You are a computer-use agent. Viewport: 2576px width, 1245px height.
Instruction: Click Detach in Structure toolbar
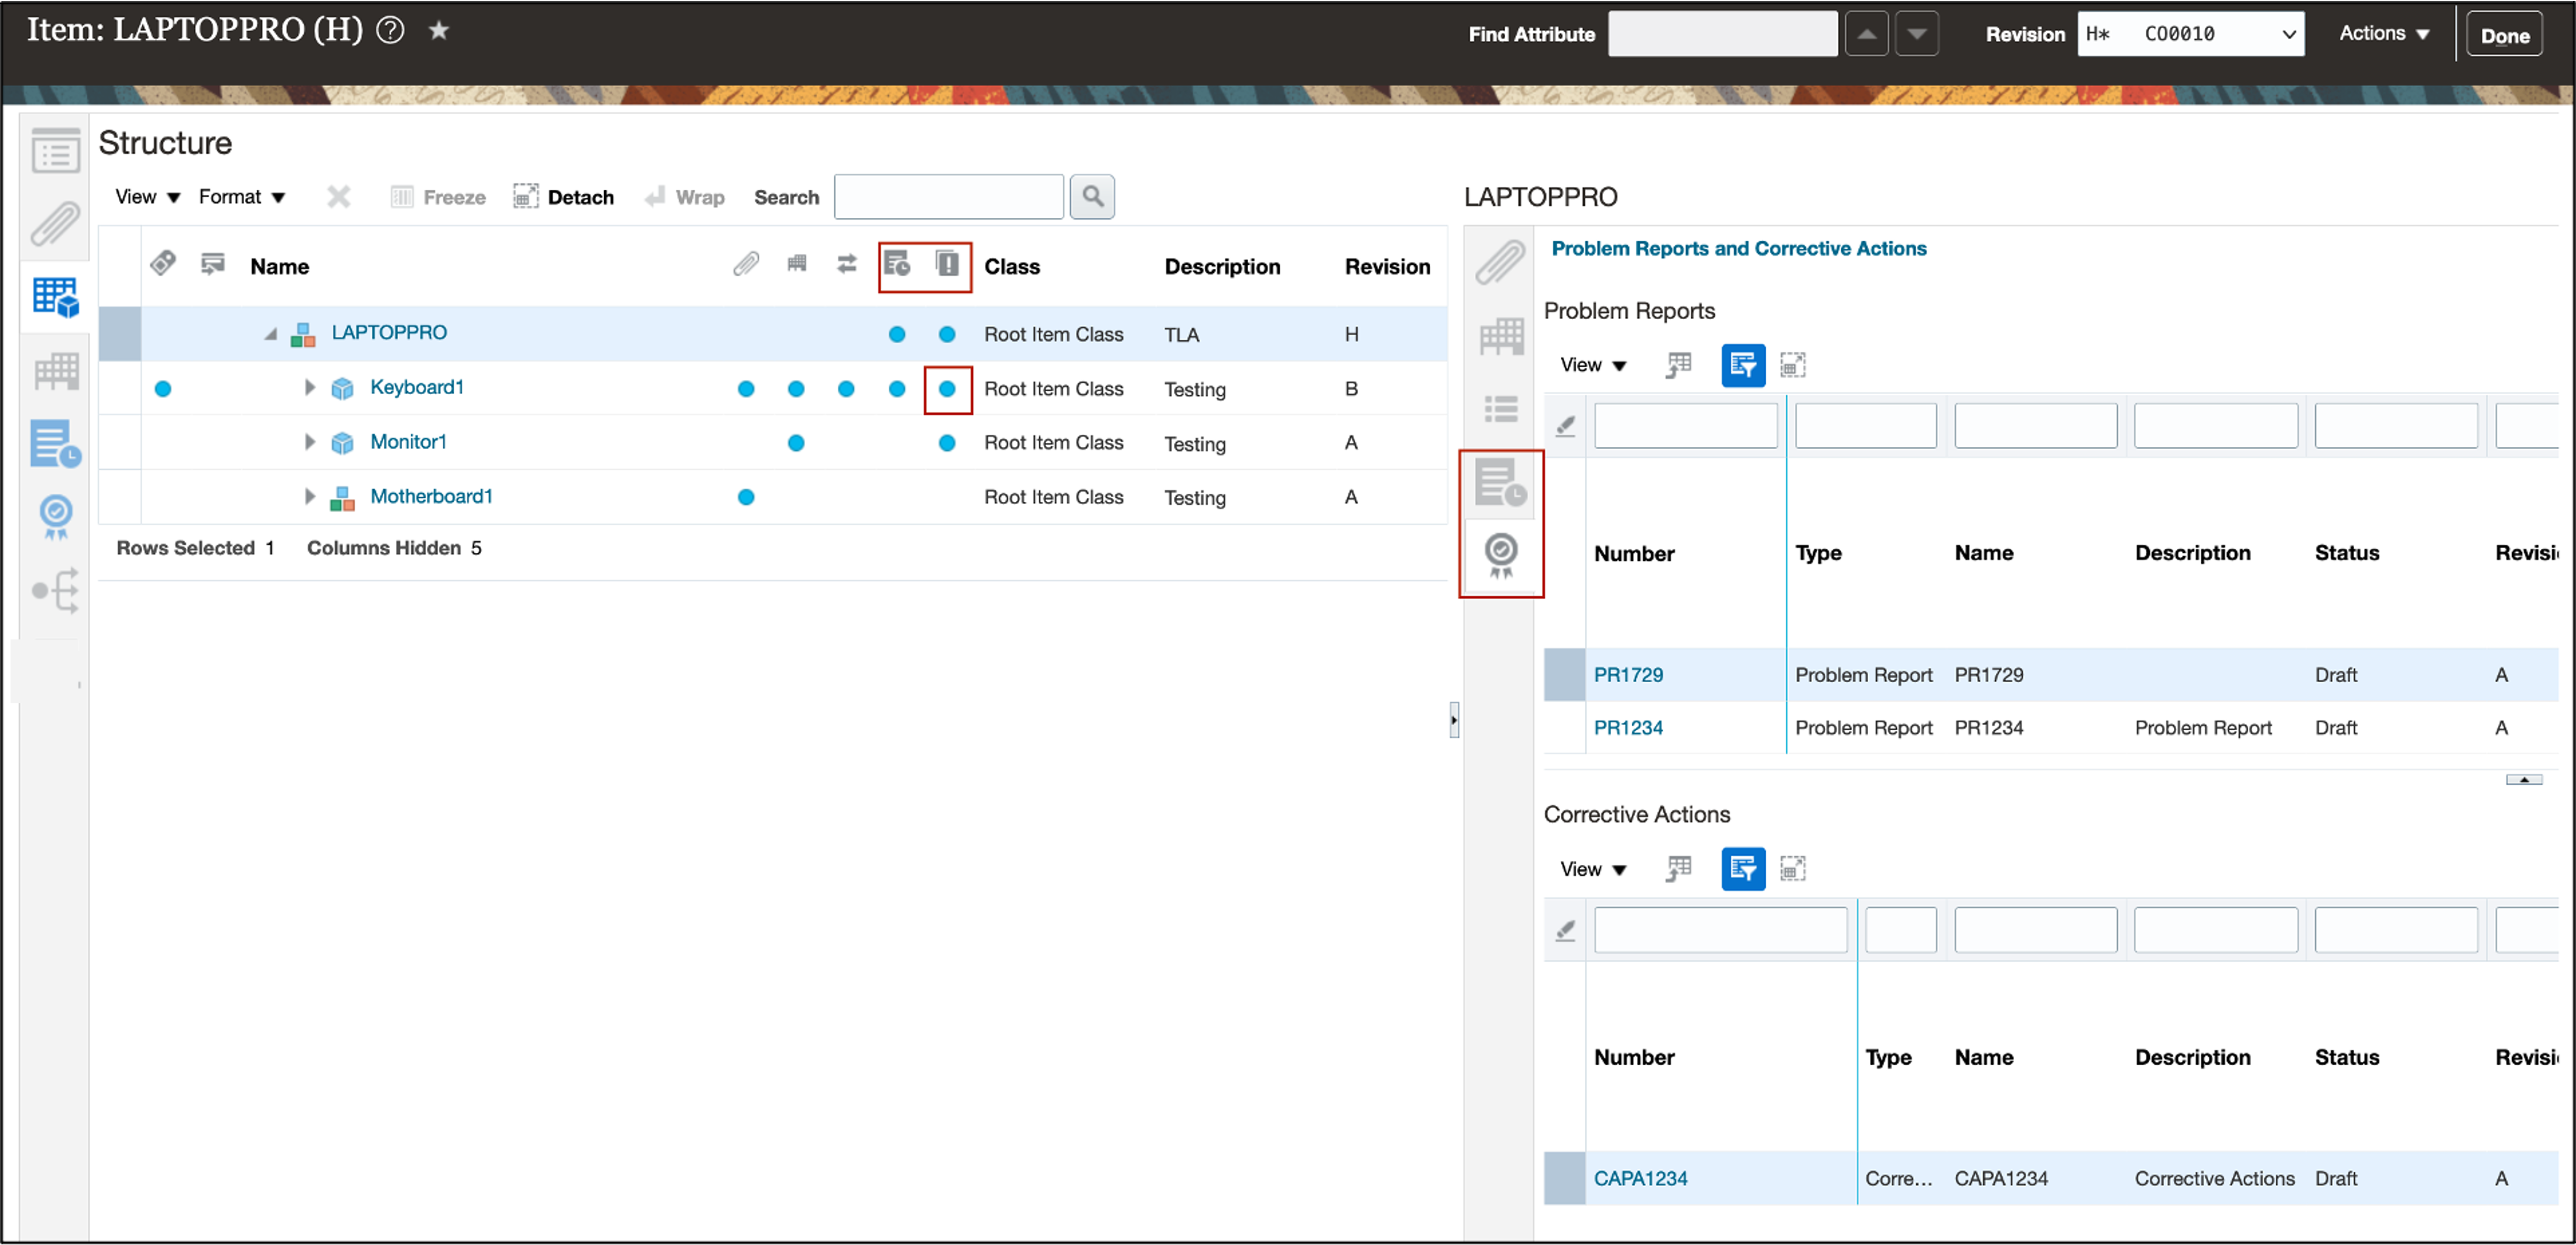564,197
